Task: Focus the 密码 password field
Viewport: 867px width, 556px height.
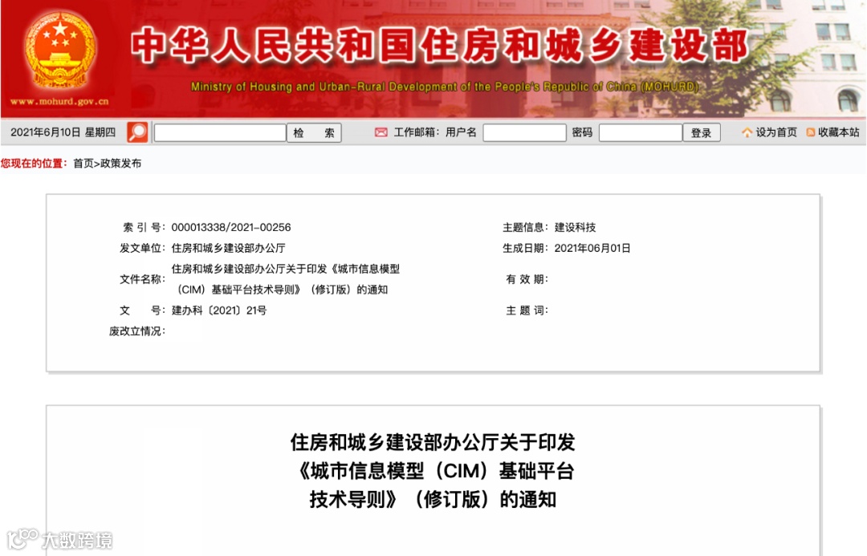Action: tap(641, 132)
